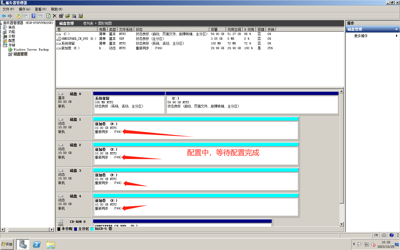This screenshot has height=250, width=400.
Task: Click the DVD icon of GRMSXFRER_CN_DVD row
Action: click(x=59, y=39)
